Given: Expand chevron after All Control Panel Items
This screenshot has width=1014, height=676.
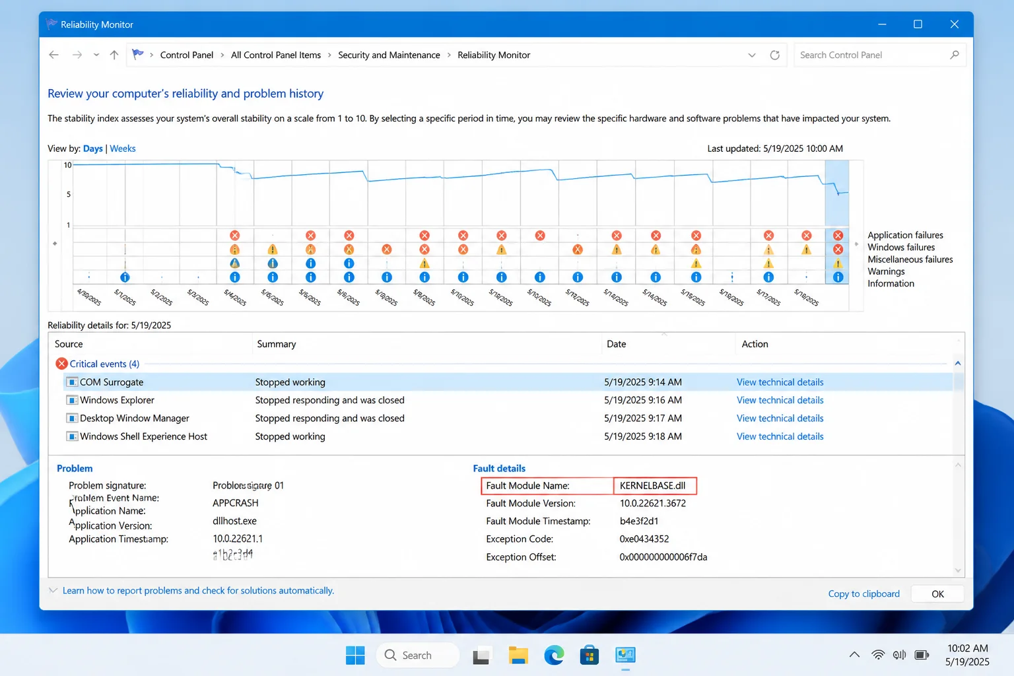Looking at the screenshot, I should tap(329, 55).
